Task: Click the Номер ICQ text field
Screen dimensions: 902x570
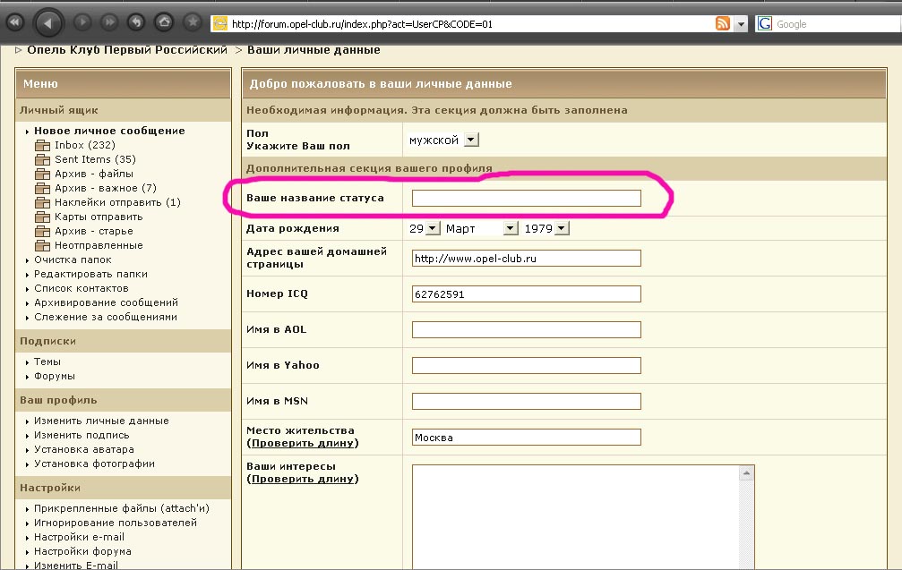Action: click(526, 294)
